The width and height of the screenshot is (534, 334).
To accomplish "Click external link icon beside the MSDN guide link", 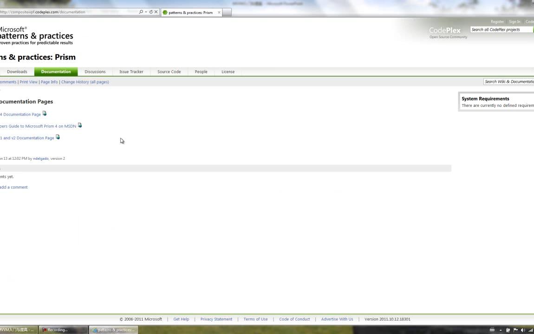I will pyautogui.click(x=80, y=125).
